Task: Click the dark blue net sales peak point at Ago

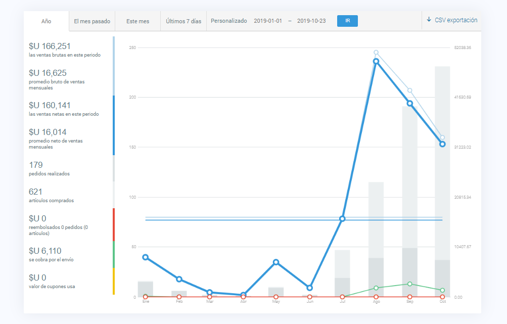Action: (376, 61)
